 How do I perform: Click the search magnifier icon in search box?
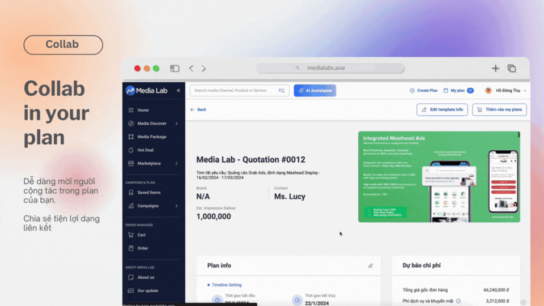(282, 91)
